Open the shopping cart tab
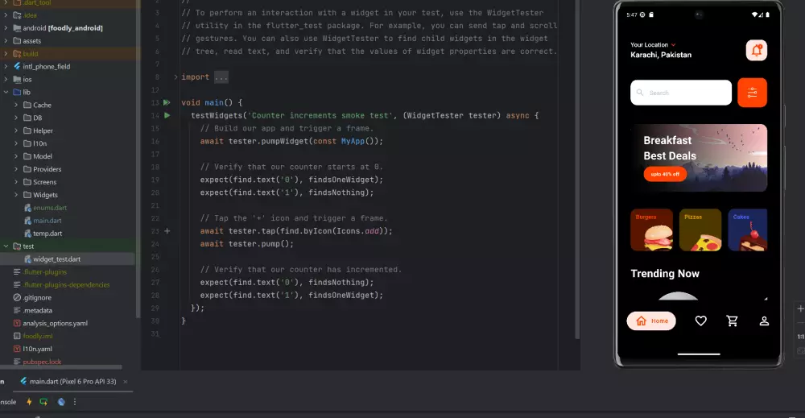The width and height of the screenshot is (805, 418). [x=732, y=321]
